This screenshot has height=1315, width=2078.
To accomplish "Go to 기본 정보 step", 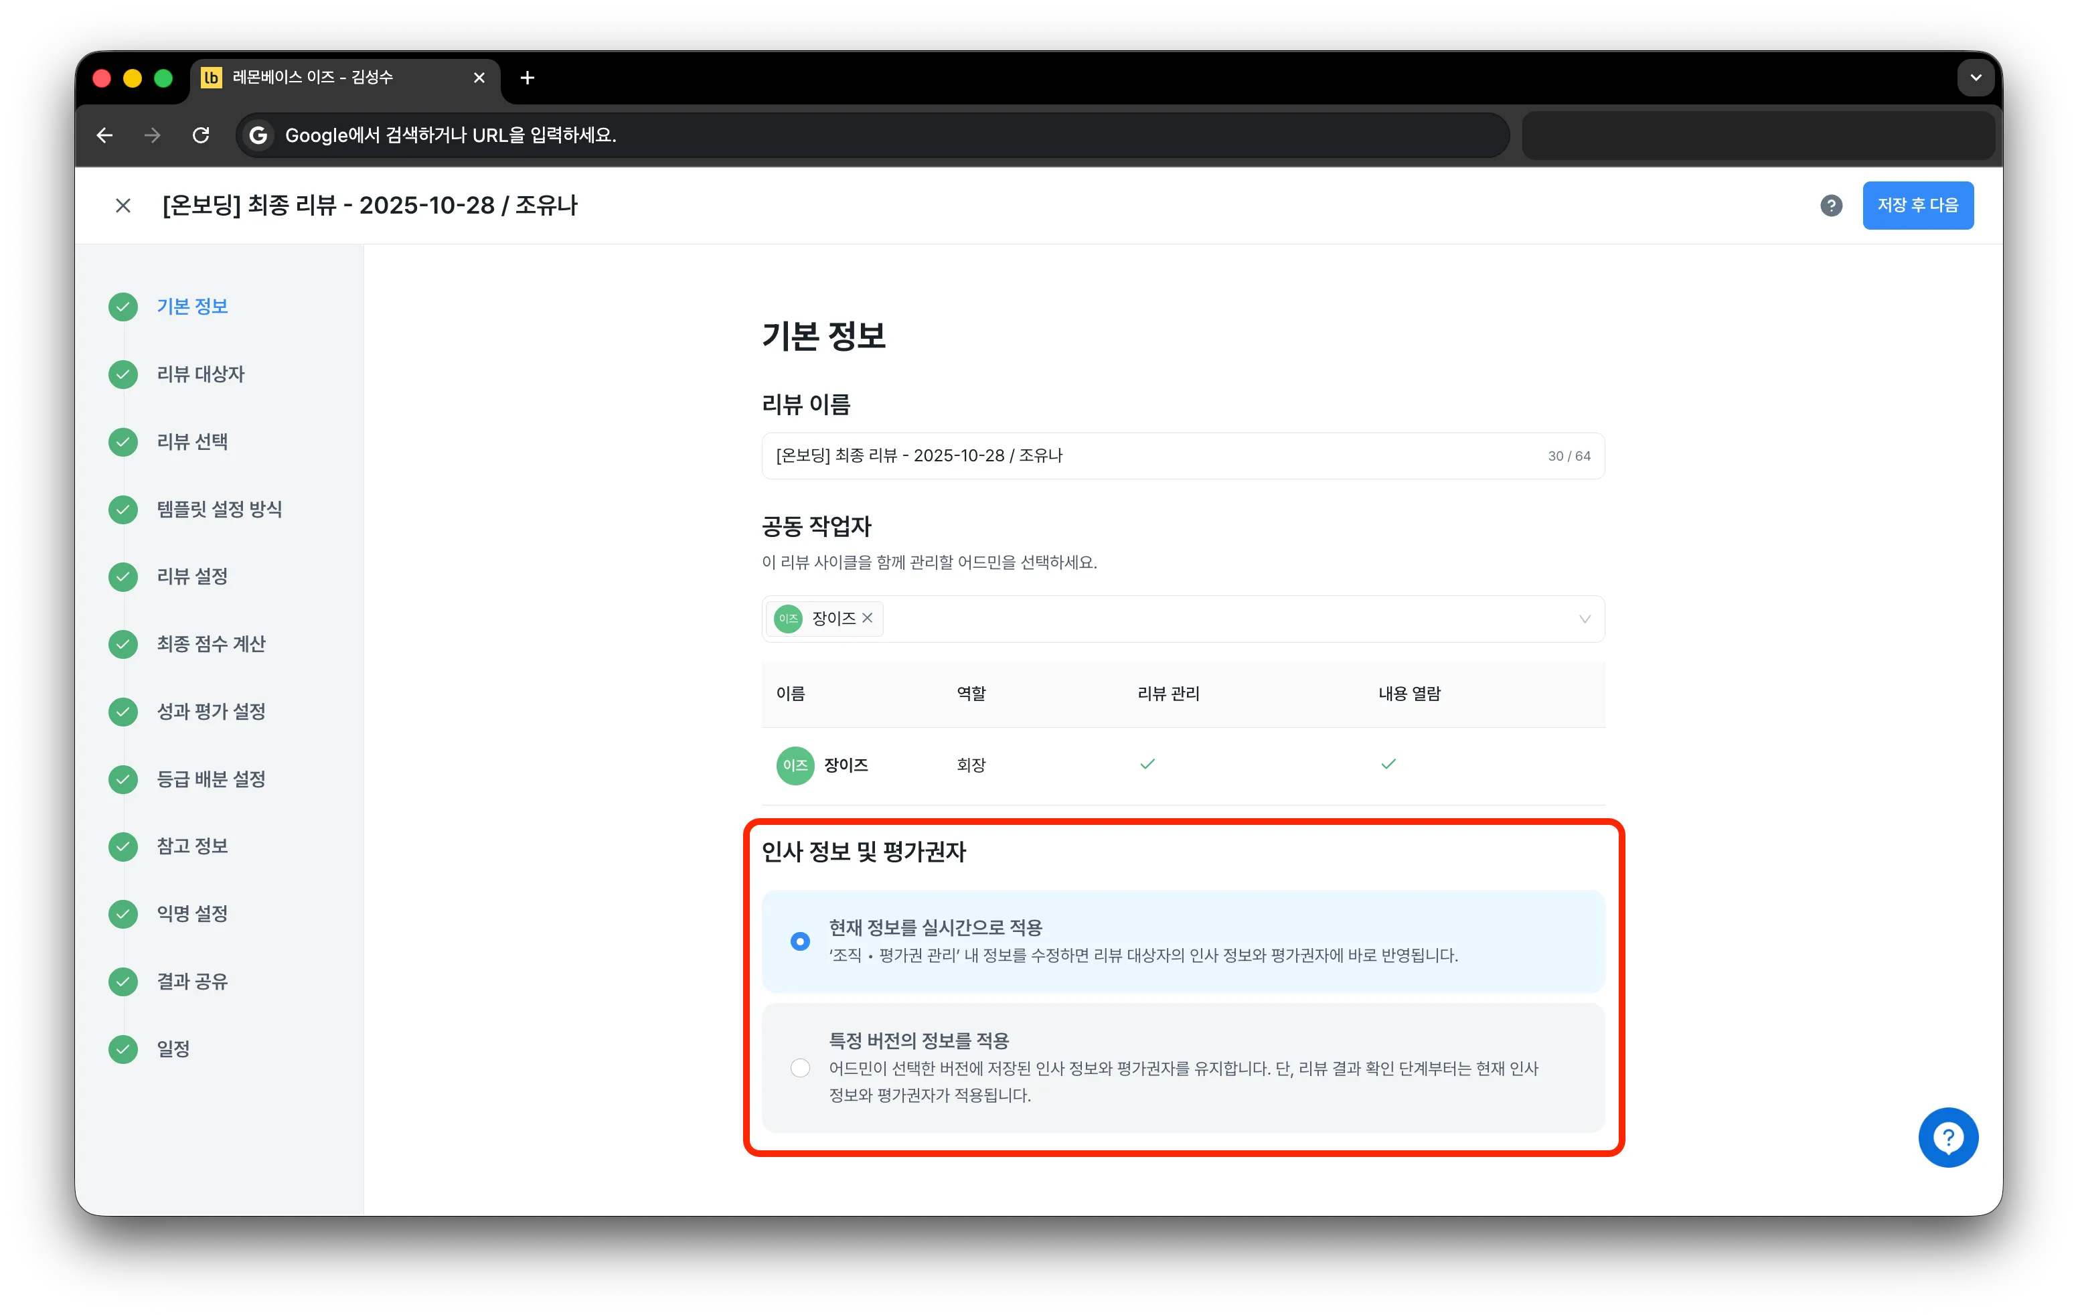I will 192,306.
